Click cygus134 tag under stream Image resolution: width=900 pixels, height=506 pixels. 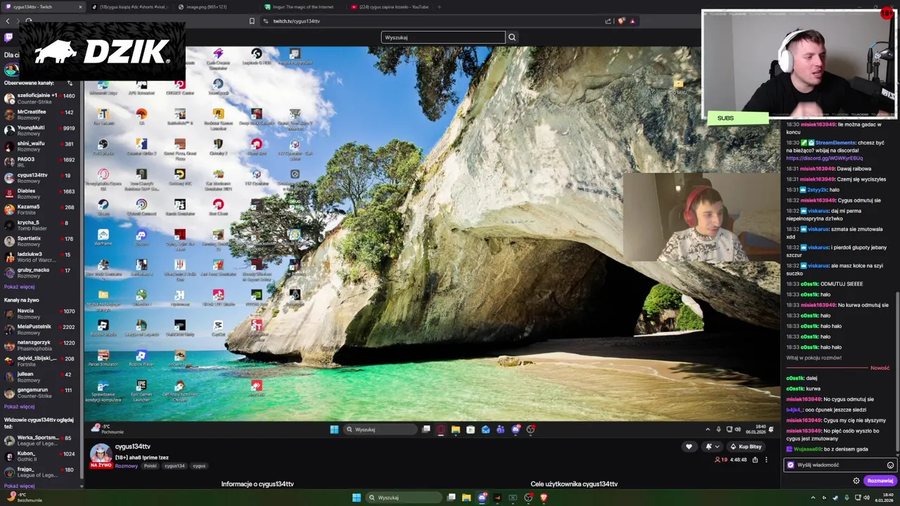pyautogui.click(x=174, y=466)
